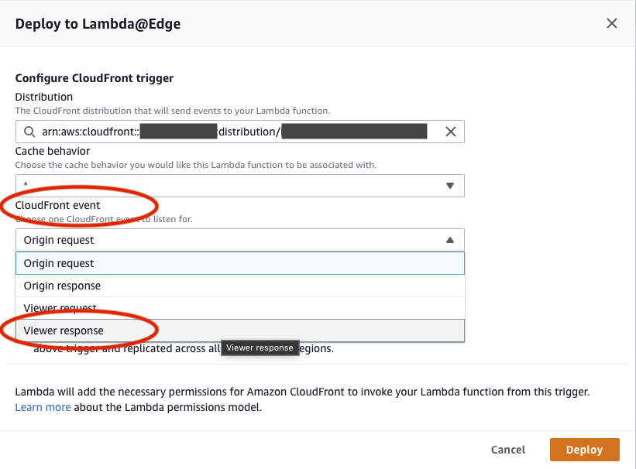Collapse the CloudFront event dropdown arrow
The width and height of the screenshot is (636, 469).
(x=450, y=240)
